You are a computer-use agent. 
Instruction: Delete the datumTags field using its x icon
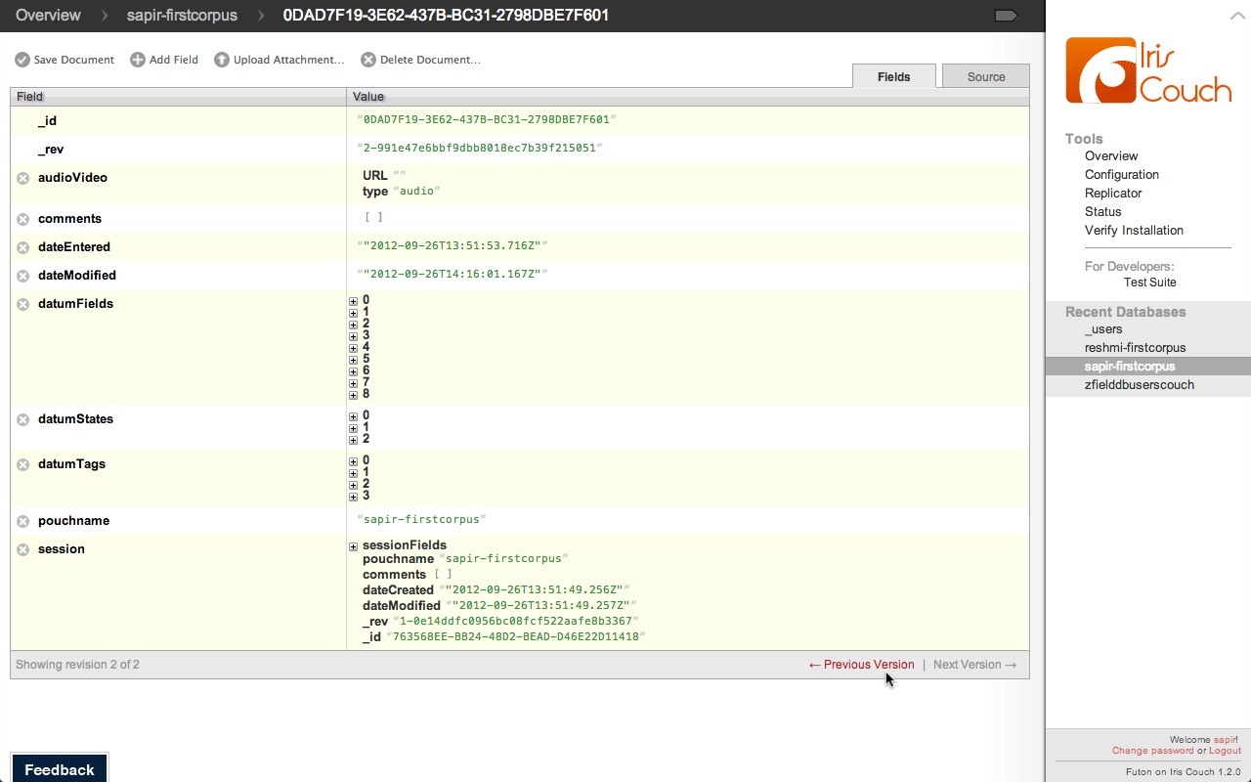click(23, 464)
